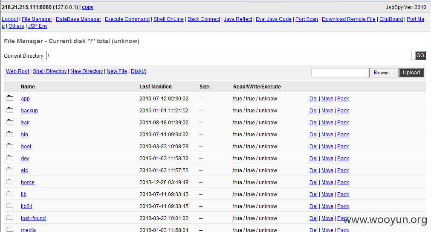
Task: Click the folder icon next to backup
Action: 10,110
